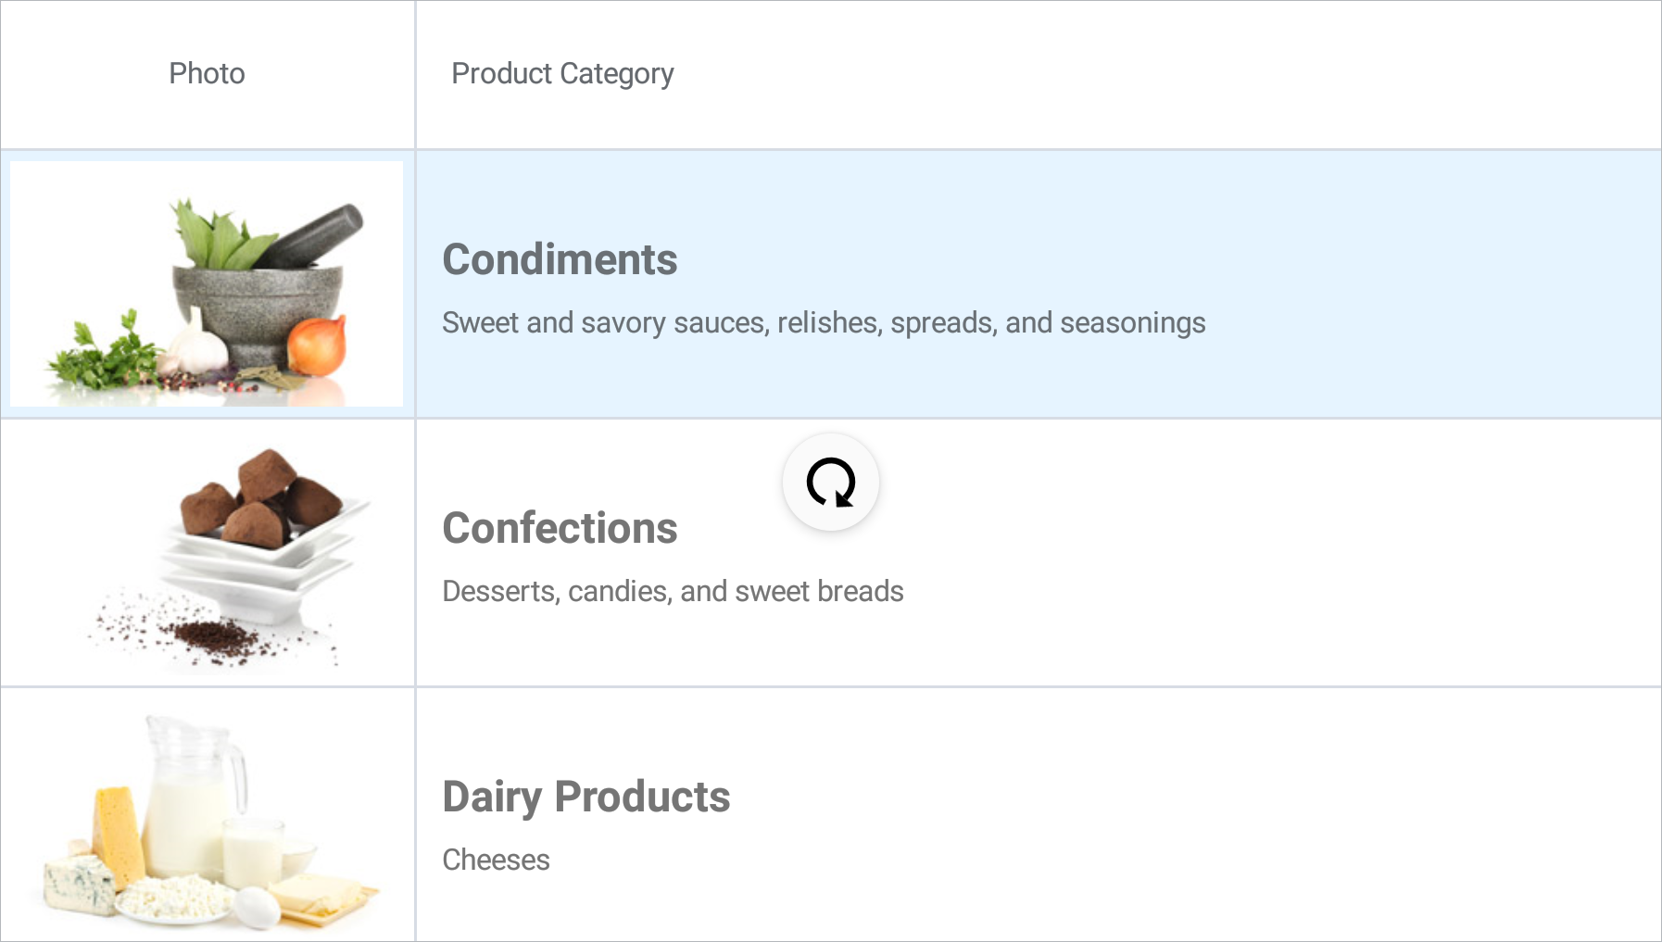Click the mortar and pestle in Condiments photo
Screen dimensions: 1662x942
tap(259, 296)
